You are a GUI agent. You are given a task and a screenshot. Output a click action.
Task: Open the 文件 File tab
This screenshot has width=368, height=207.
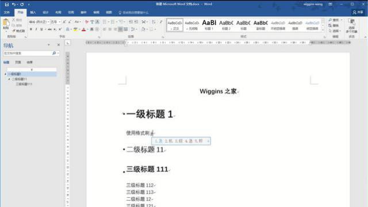(6, 12)
